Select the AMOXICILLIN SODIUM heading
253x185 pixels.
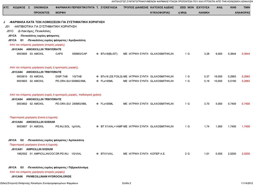(x=41, y=122)
